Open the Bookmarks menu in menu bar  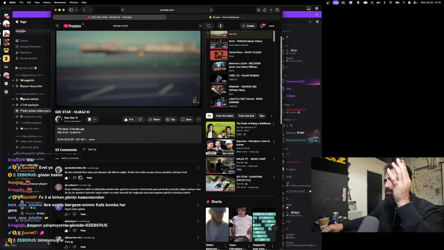pyautogui.click(x=60, y=2)
